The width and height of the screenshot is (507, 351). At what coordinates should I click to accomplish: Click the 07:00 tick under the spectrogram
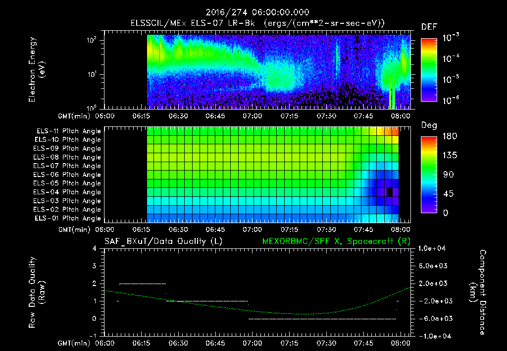[x=252, y=116]
